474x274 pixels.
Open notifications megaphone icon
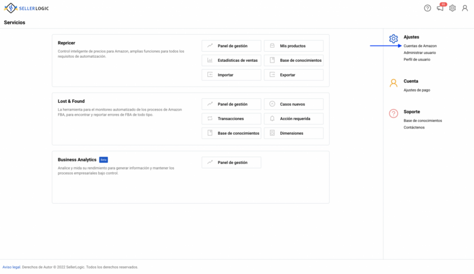[440, 8]
